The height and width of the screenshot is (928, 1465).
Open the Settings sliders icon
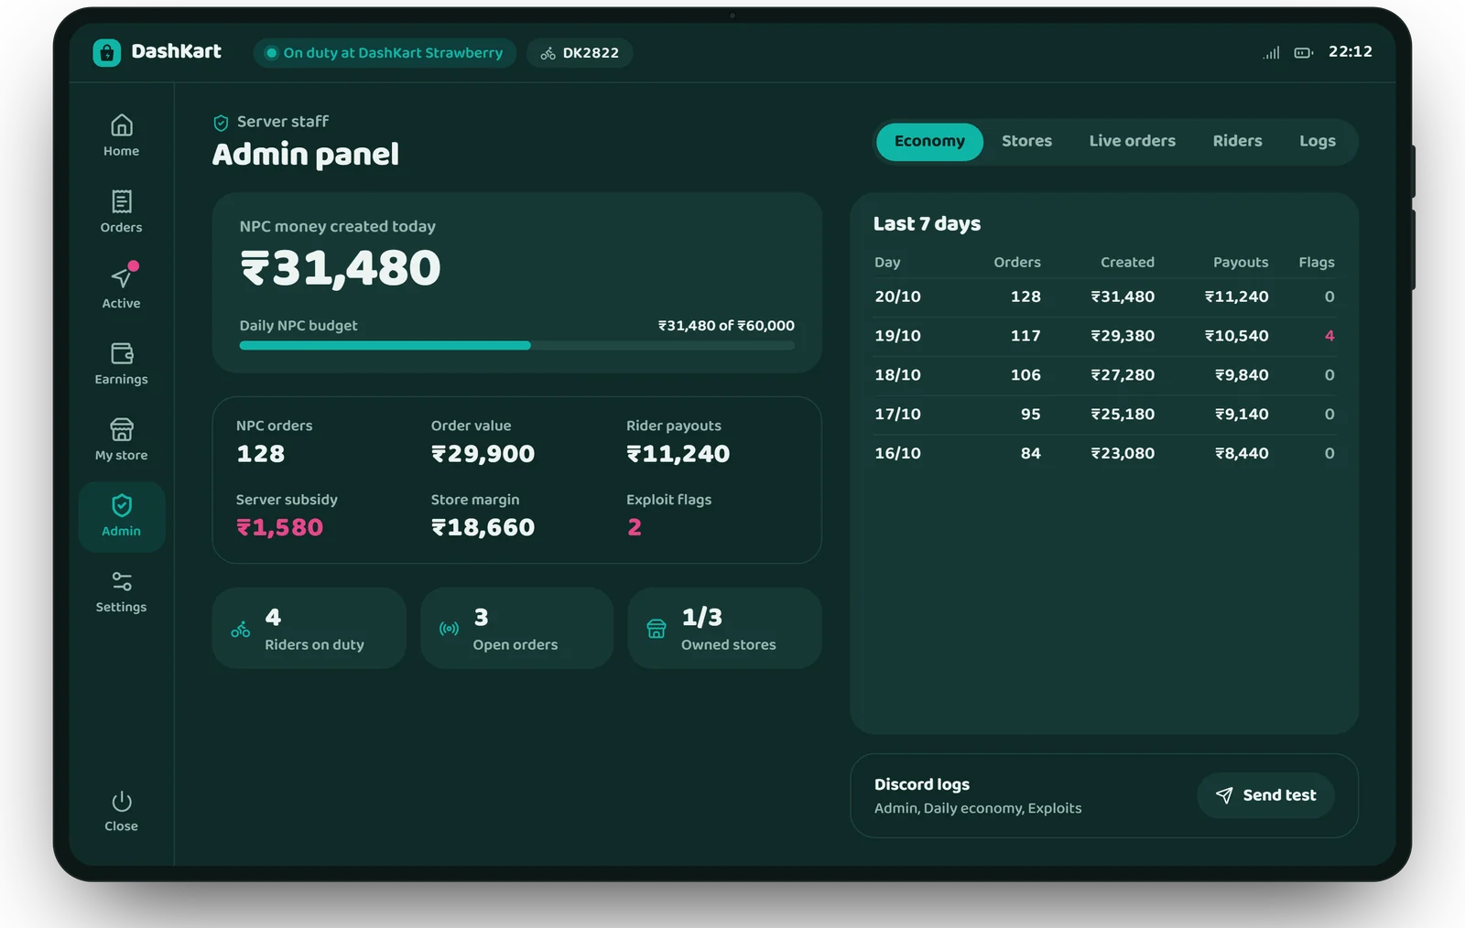click(122, 581)
